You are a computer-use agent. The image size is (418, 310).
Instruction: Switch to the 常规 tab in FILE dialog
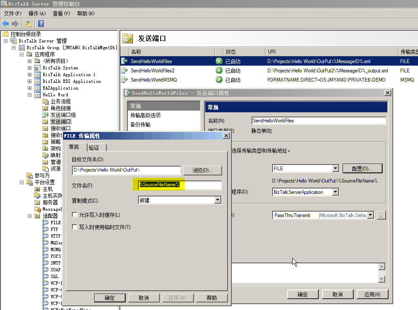tap(76, 147)
